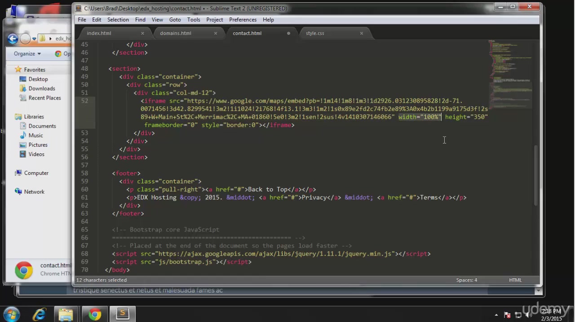
Task: Open the Music library
Action: pos(35,135)
